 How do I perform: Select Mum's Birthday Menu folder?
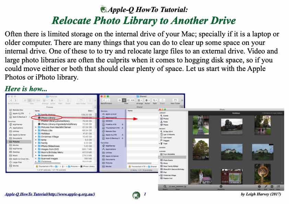[50, 152]
